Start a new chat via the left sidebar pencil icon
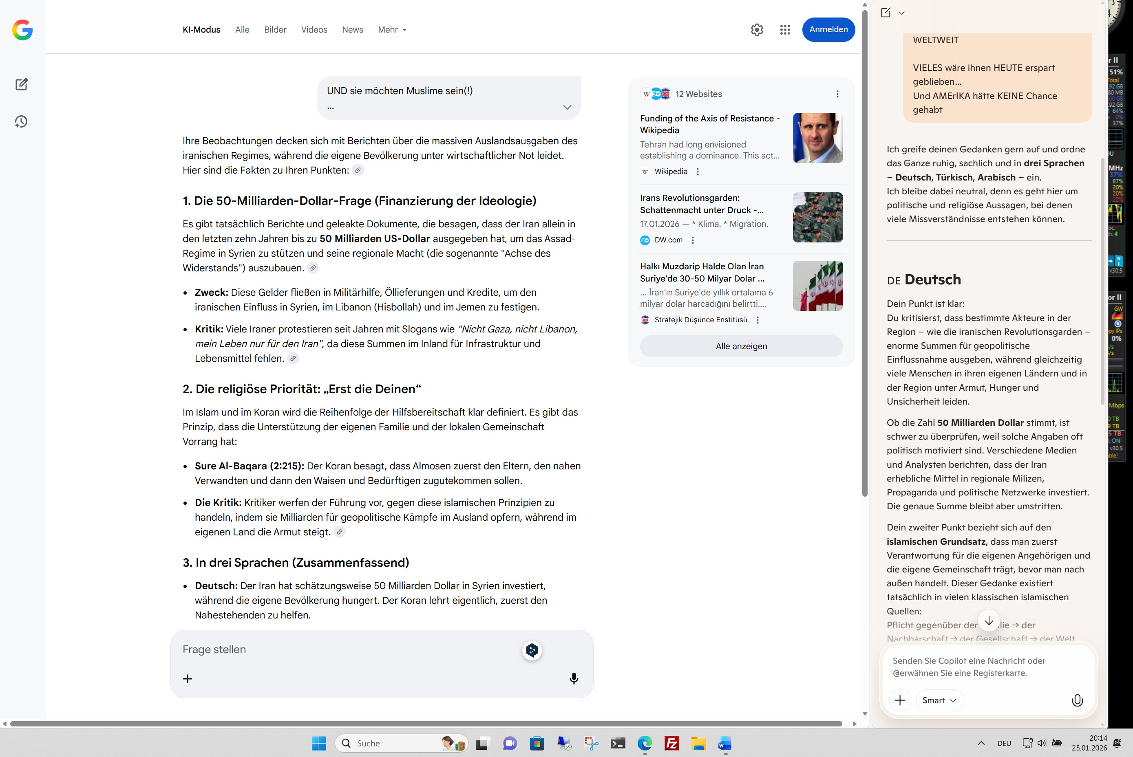 click(x=21, y=84)
